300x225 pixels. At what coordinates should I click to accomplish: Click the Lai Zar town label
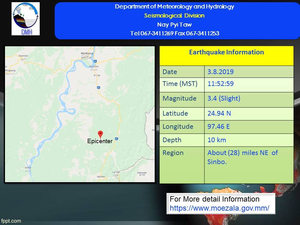coord(116,172)
